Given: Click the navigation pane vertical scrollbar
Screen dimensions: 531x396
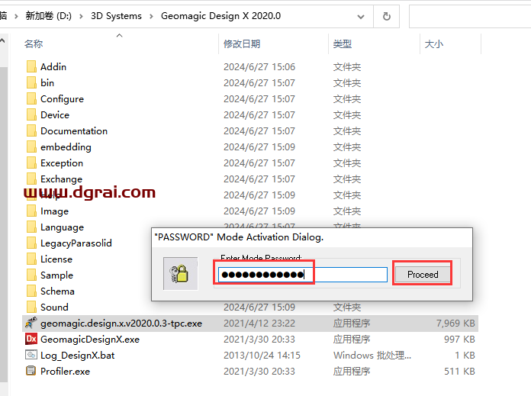Looking at the screenshot, I should 3,224.
